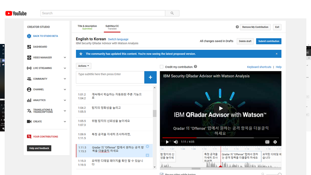Expand the Video Manager section
Screen dimensions: 311x175
coord(65,58)
